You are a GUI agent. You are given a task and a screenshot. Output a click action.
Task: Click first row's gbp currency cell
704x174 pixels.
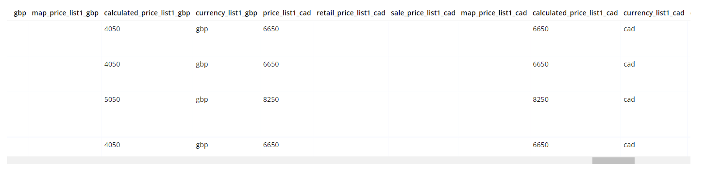[202, 29]
